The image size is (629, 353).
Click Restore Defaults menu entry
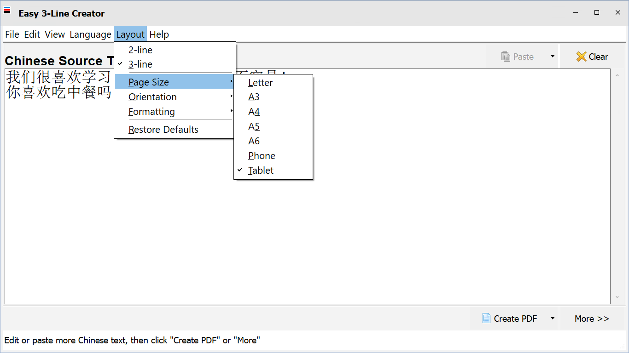[x=163, y=130]
